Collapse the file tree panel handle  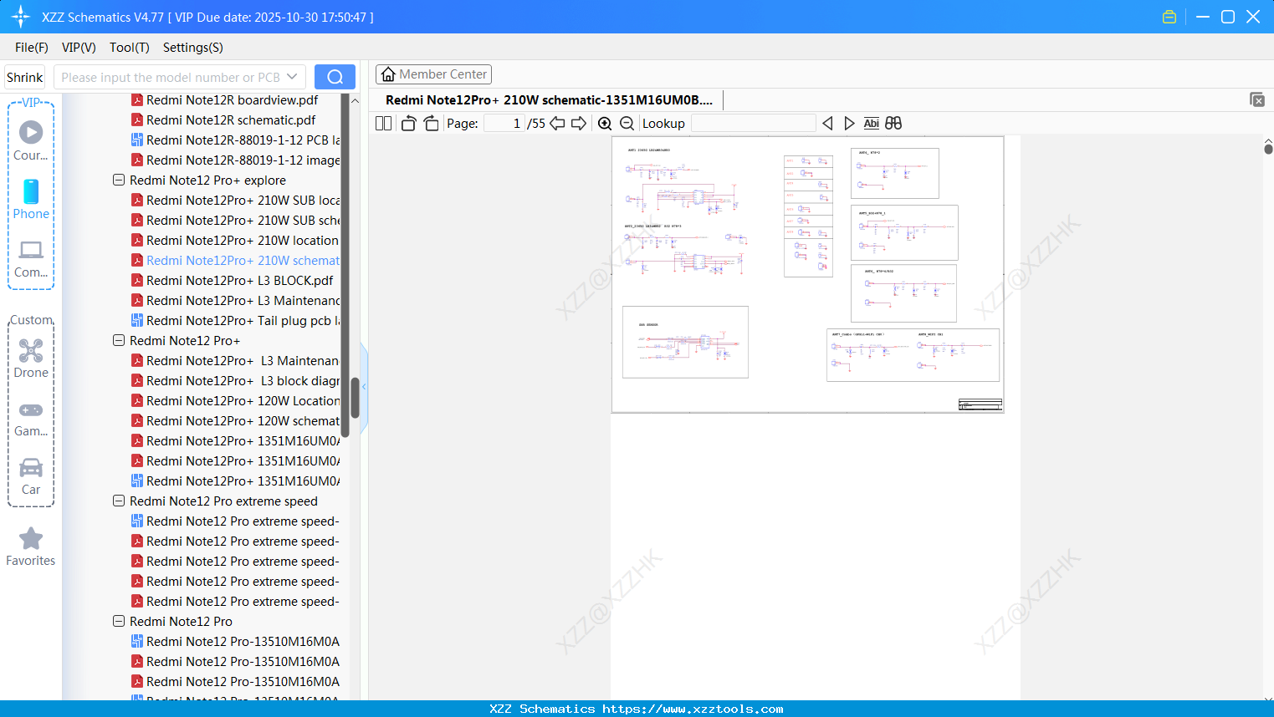[364, 387]
